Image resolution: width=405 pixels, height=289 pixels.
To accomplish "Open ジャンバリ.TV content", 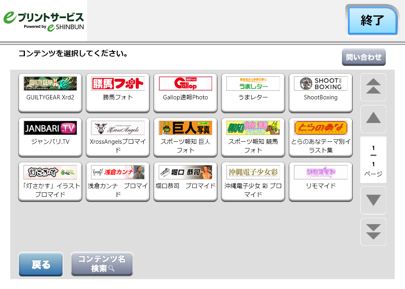I will click(50, 137).
